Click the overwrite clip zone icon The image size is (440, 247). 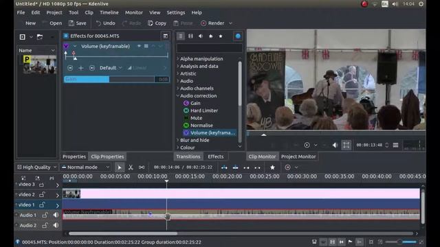click(x=235, y=167)
